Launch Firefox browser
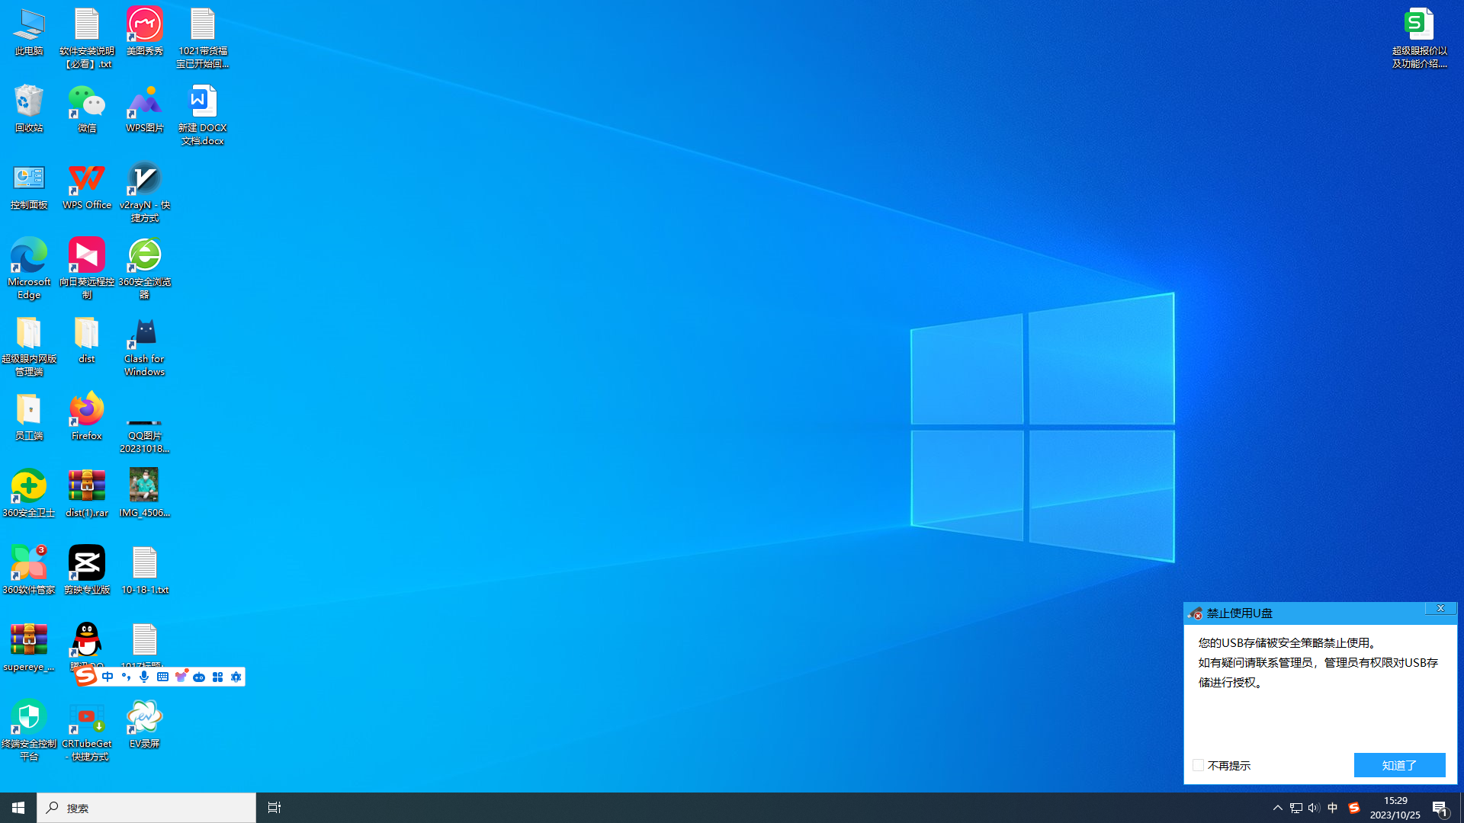The height and width of the screenshot is (823, 1464). pyautogui.click(x=86, y=416)
